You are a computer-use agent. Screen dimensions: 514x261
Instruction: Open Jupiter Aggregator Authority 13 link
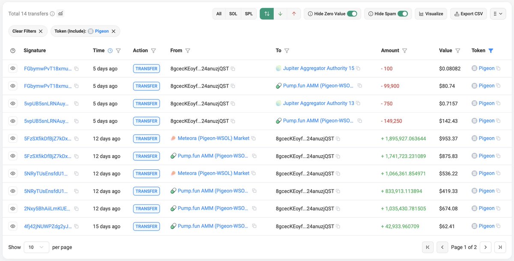coord(319,103)
